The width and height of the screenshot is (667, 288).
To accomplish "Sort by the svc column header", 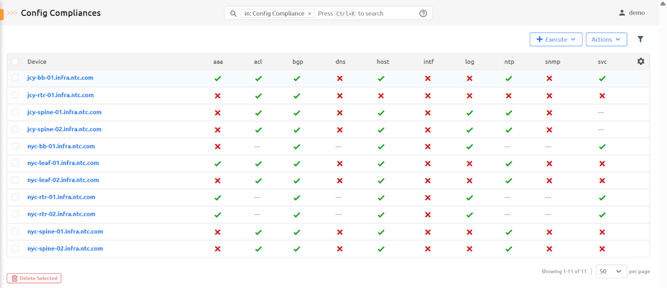I will (x=602, y=62).
